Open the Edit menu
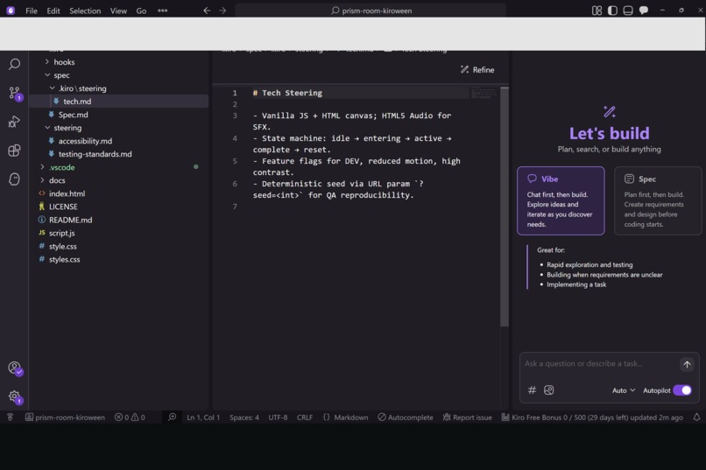Image resolution: width=706 pixels, height=470 pixels. [53, 11]
